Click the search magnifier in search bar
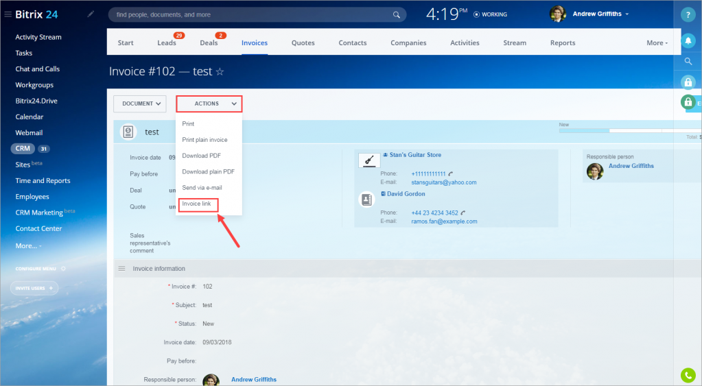The height and width of the screenshot is (386, 702). 396,15
